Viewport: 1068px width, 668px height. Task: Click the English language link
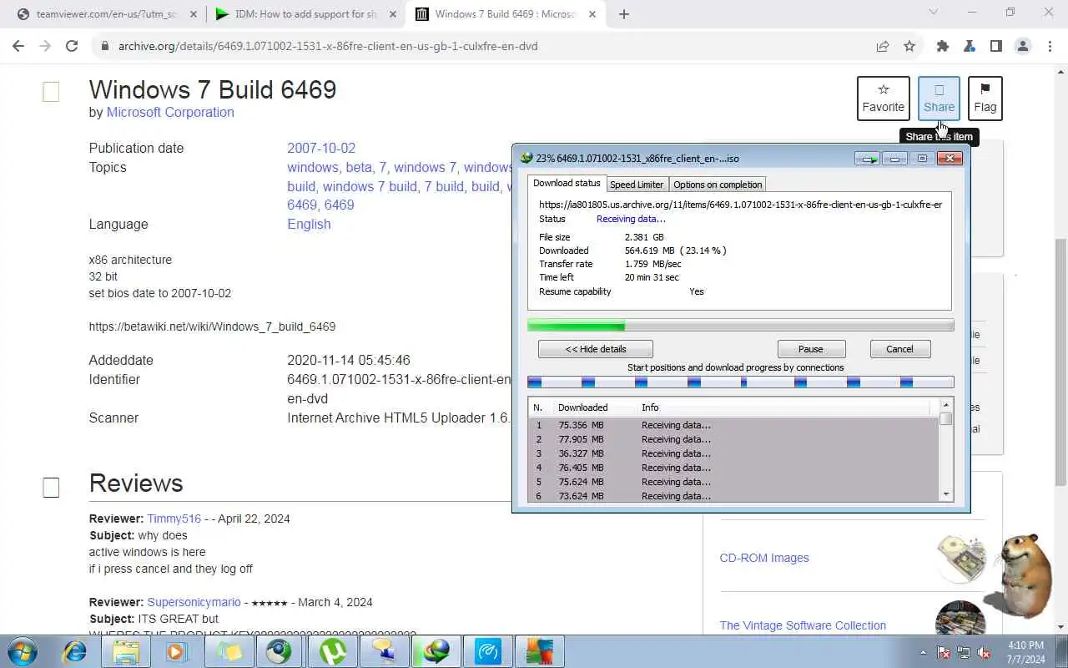point(309,224)
